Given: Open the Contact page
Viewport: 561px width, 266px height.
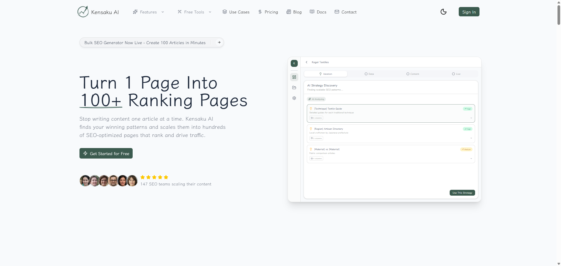Looking at the screenshot, I should click(x=345, y=12).
